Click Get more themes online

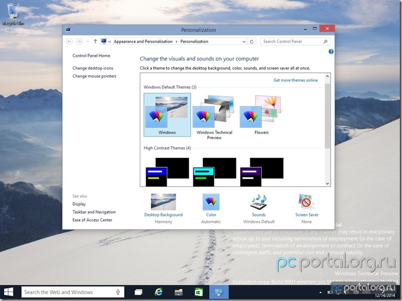point(295,80)
